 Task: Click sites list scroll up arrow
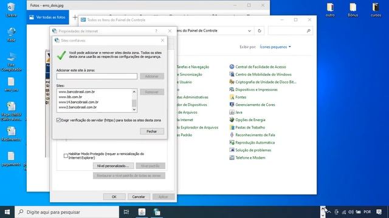coord(134,91)
